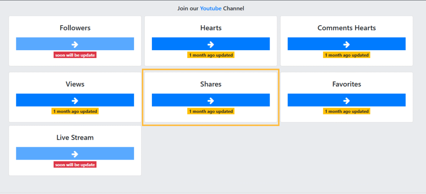Select the yellow badge under Comments Hearts
The height and width of the screenshot is (194, 426).
(x=346, y=55)
